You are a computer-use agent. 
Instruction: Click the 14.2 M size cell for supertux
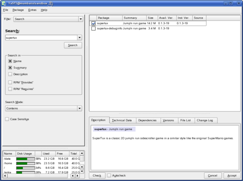pyautogui.click(x=152, y=23)
